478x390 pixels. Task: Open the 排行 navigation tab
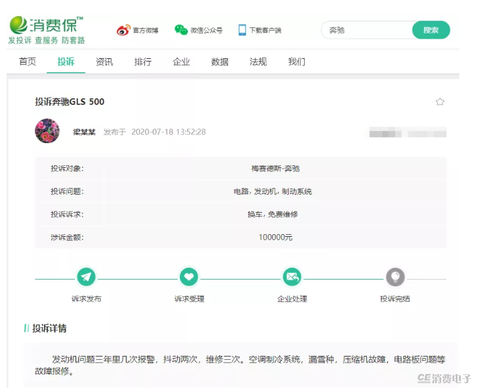click(x=142, y=62)
